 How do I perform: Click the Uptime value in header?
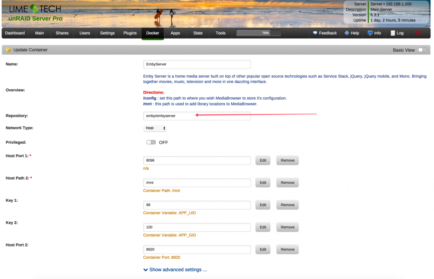click(x=393, y=20)
